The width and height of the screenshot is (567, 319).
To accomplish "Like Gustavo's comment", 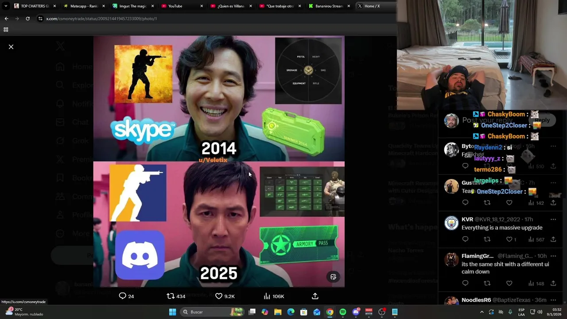I will pos(509,202).
